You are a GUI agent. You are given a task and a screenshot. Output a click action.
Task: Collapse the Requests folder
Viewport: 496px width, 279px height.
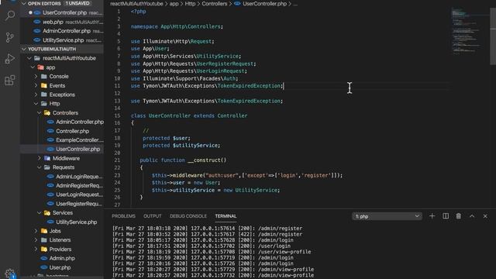(x=40, y=167)
